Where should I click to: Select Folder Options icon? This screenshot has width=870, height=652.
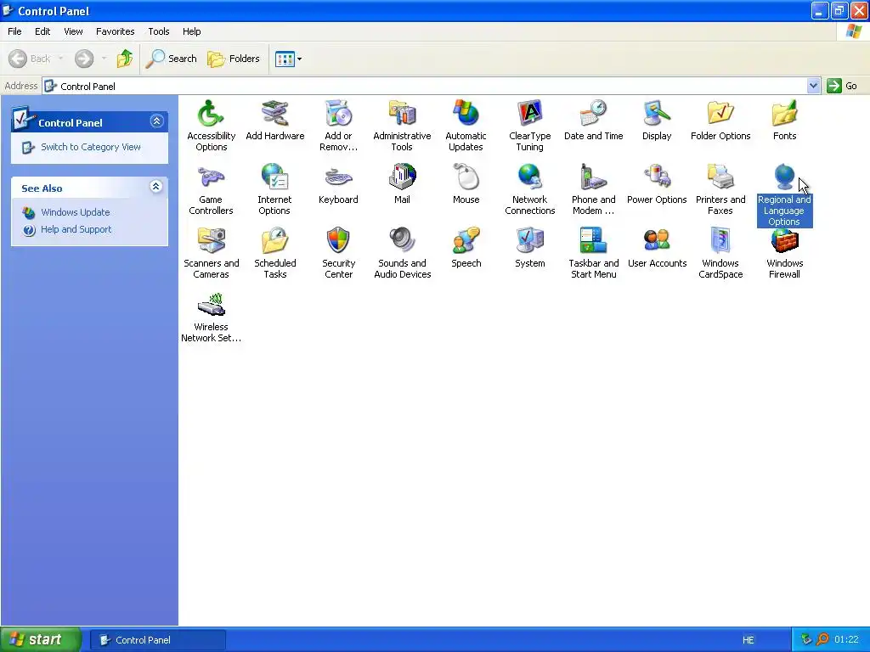720,114
